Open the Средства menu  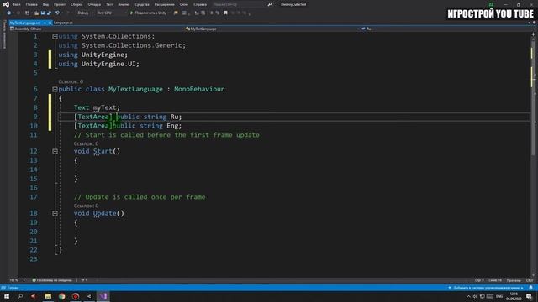(142, 4)
